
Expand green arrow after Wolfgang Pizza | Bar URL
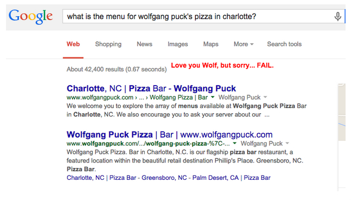coord(213,97)
